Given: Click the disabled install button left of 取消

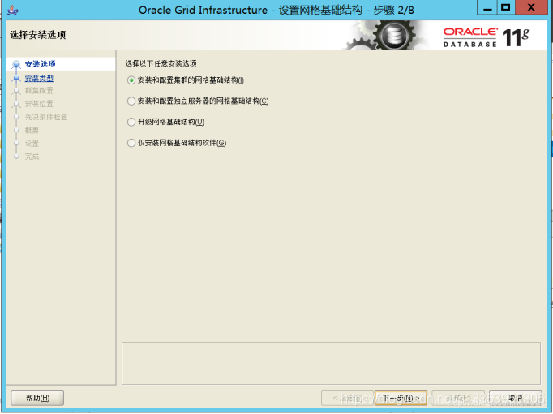Looking at the screenshot, I should pyautogui.click(x=458, y=398).
